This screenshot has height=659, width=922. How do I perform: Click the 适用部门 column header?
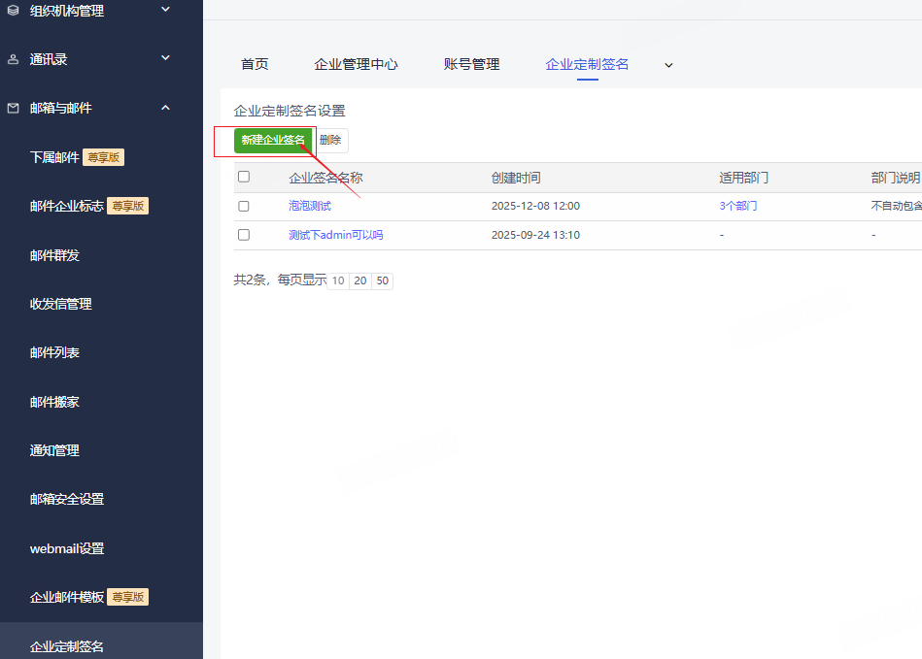click(744, 178)
